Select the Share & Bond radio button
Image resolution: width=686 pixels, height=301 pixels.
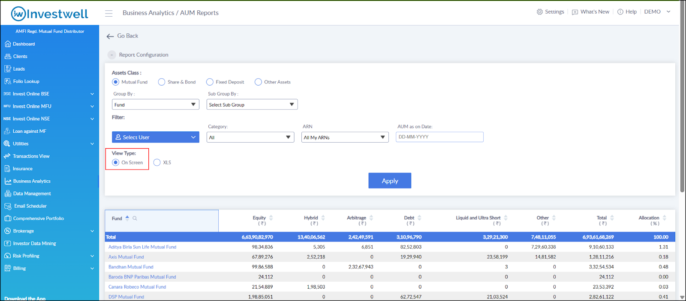click(162, 82)
